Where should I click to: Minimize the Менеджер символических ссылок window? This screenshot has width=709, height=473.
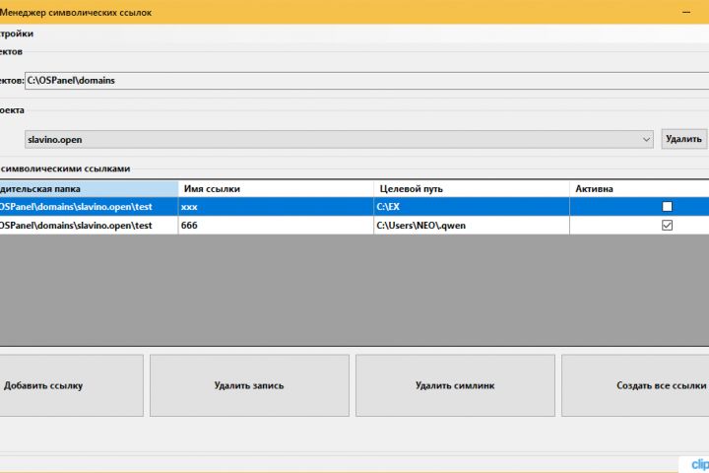[x=686, y=12]
